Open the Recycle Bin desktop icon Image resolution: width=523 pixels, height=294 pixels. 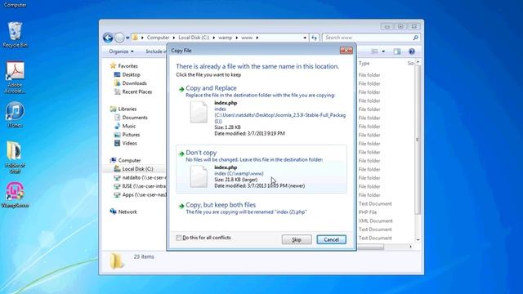[15, 35]
